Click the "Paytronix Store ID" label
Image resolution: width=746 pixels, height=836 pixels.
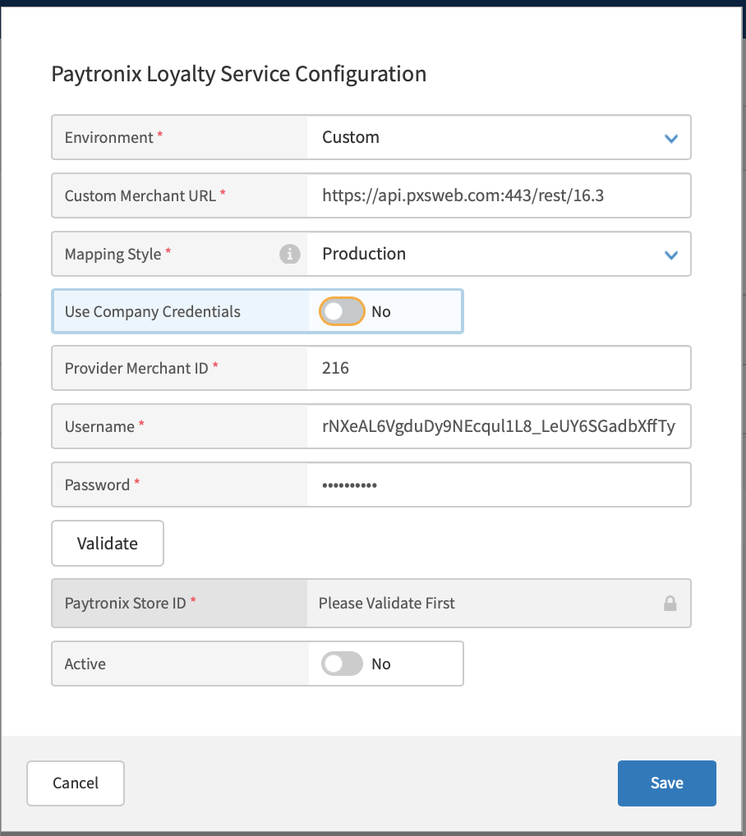pos(126,604)
